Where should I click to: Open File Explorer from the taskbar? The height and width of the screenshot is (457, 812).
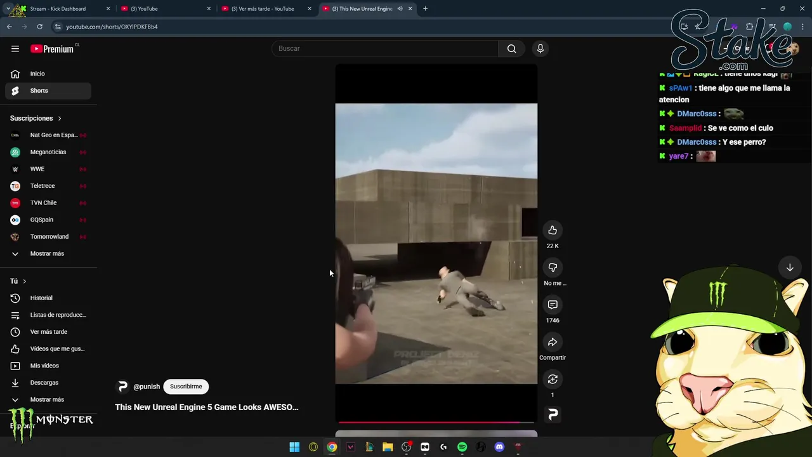[388, 447]
